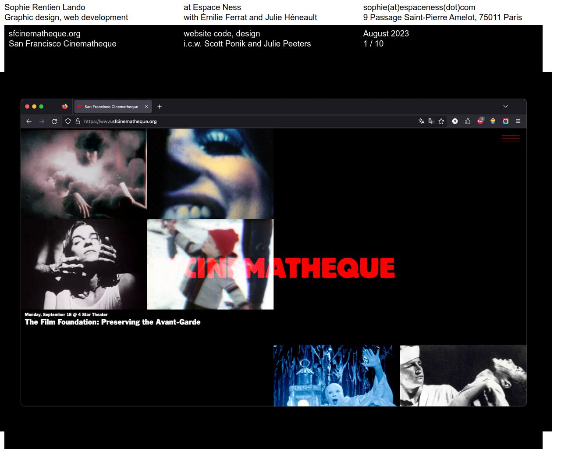Open a new tab with the plus button
Viewport: 561px width, 449px height.
click(160, 107)
